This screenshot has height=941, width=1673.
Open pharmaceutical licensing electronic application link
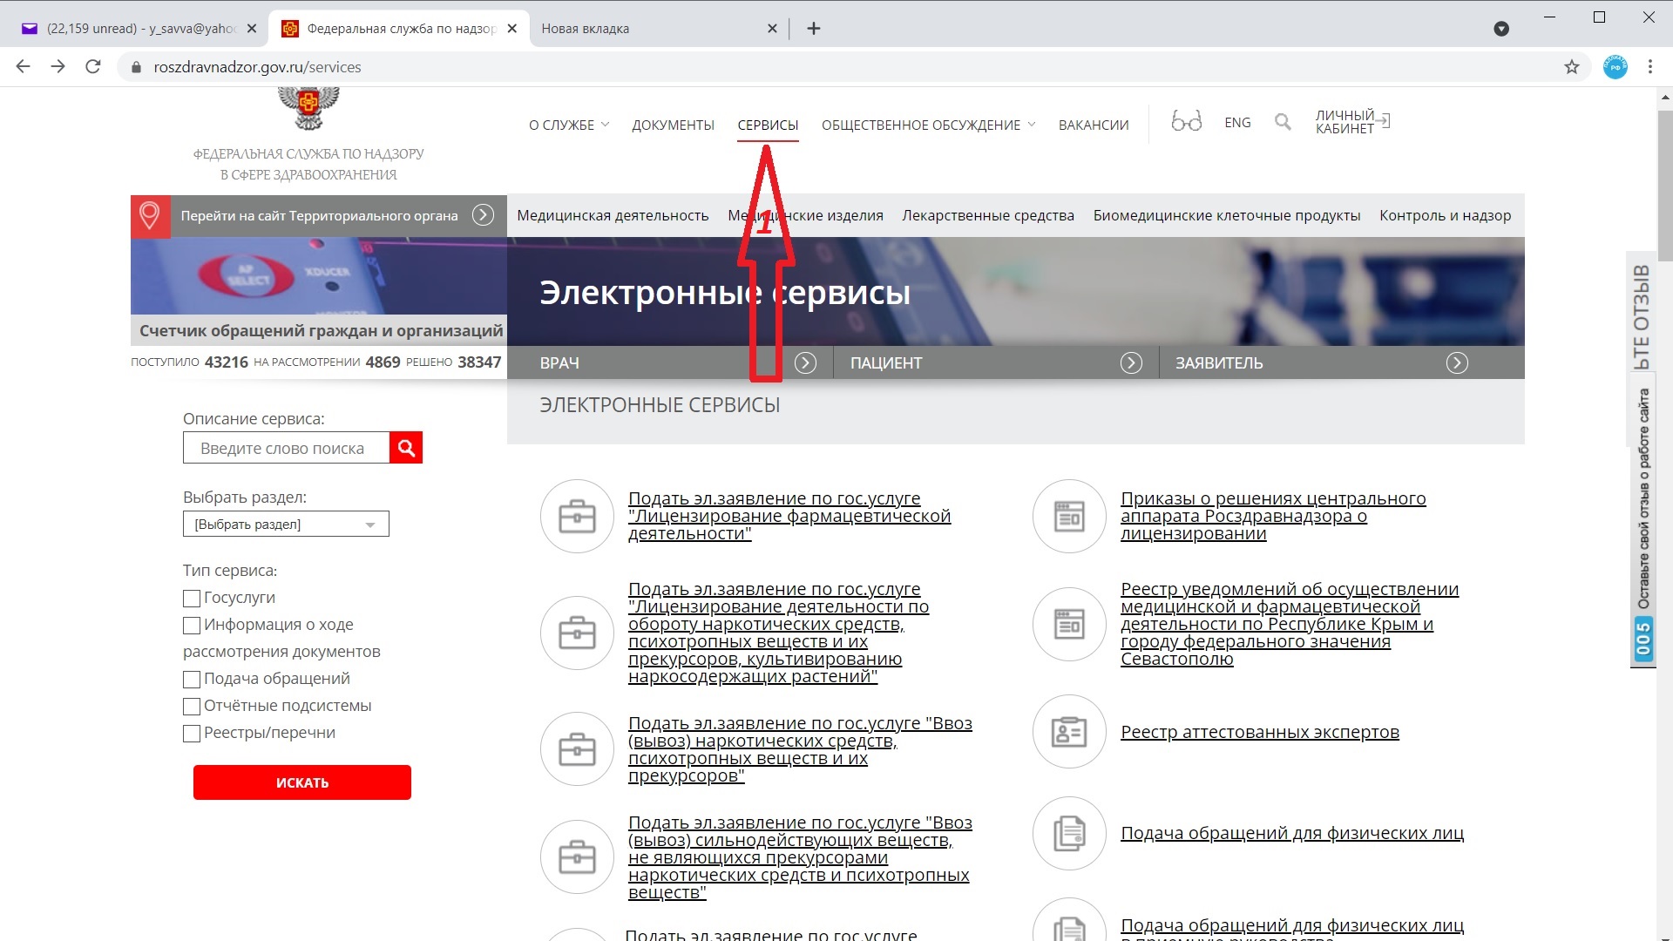(x=789, y=515)
